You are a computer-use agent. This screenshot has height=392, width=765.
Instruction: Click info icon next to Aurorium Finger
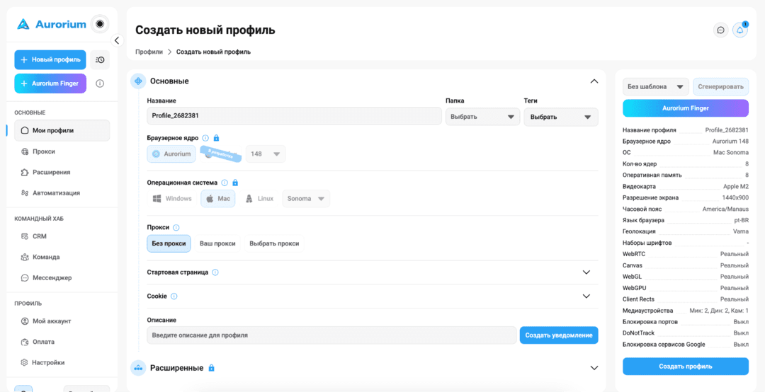[100, 83]
